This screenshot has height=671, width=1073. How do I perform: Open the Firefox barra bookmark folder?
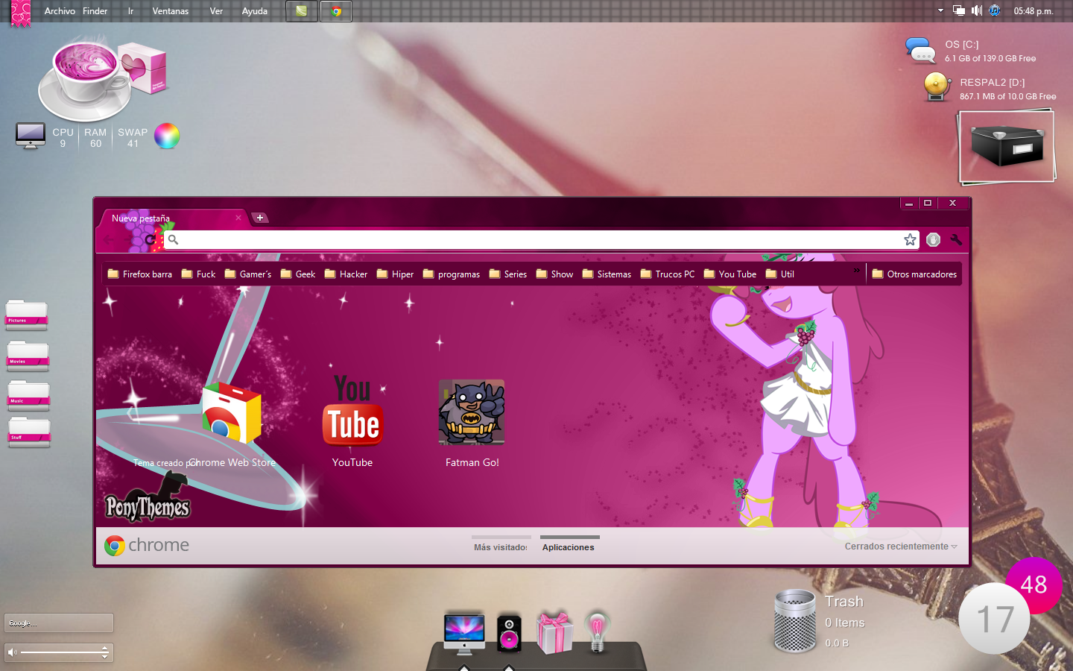(x=140, y=274)
